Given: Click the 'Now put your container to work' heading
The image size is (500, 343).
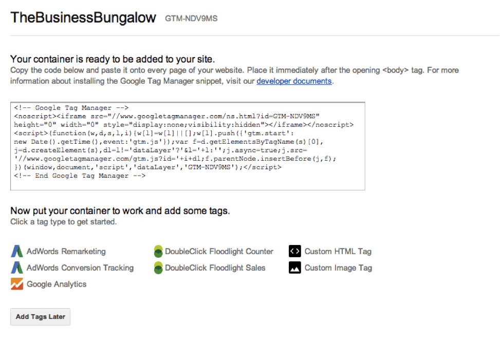Looking at the screenshot, I should tap(120, 211).
